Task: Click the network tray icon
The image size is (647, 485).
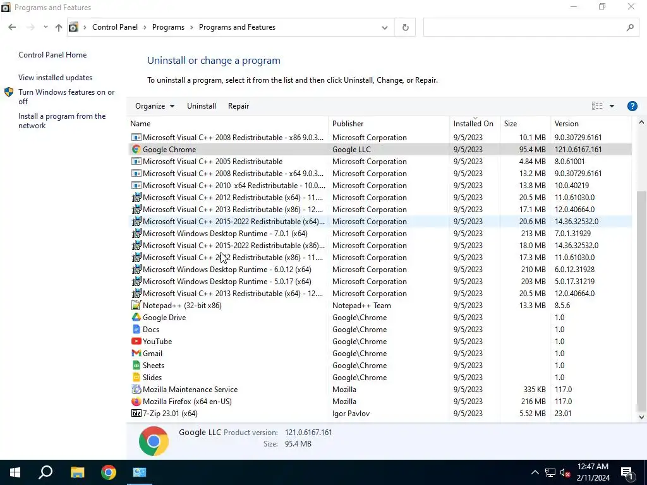Action: (550, 472)
